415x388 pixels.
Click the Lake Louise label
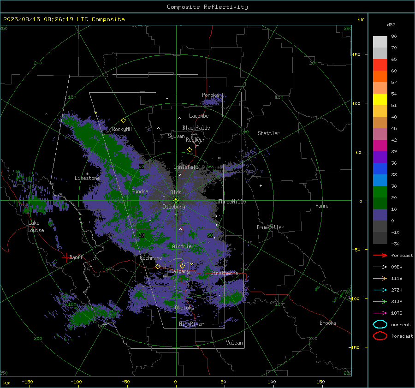pos(36,227)
